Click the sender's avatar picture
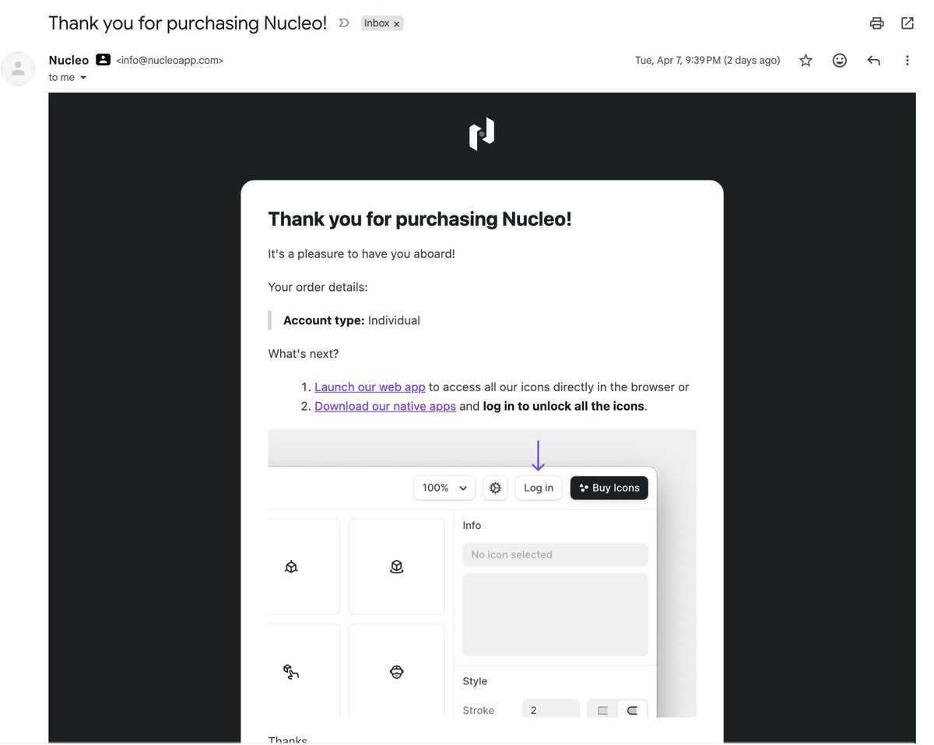This screenshot has width=934, height=745. pyautogui.click(x=18, y=68)
